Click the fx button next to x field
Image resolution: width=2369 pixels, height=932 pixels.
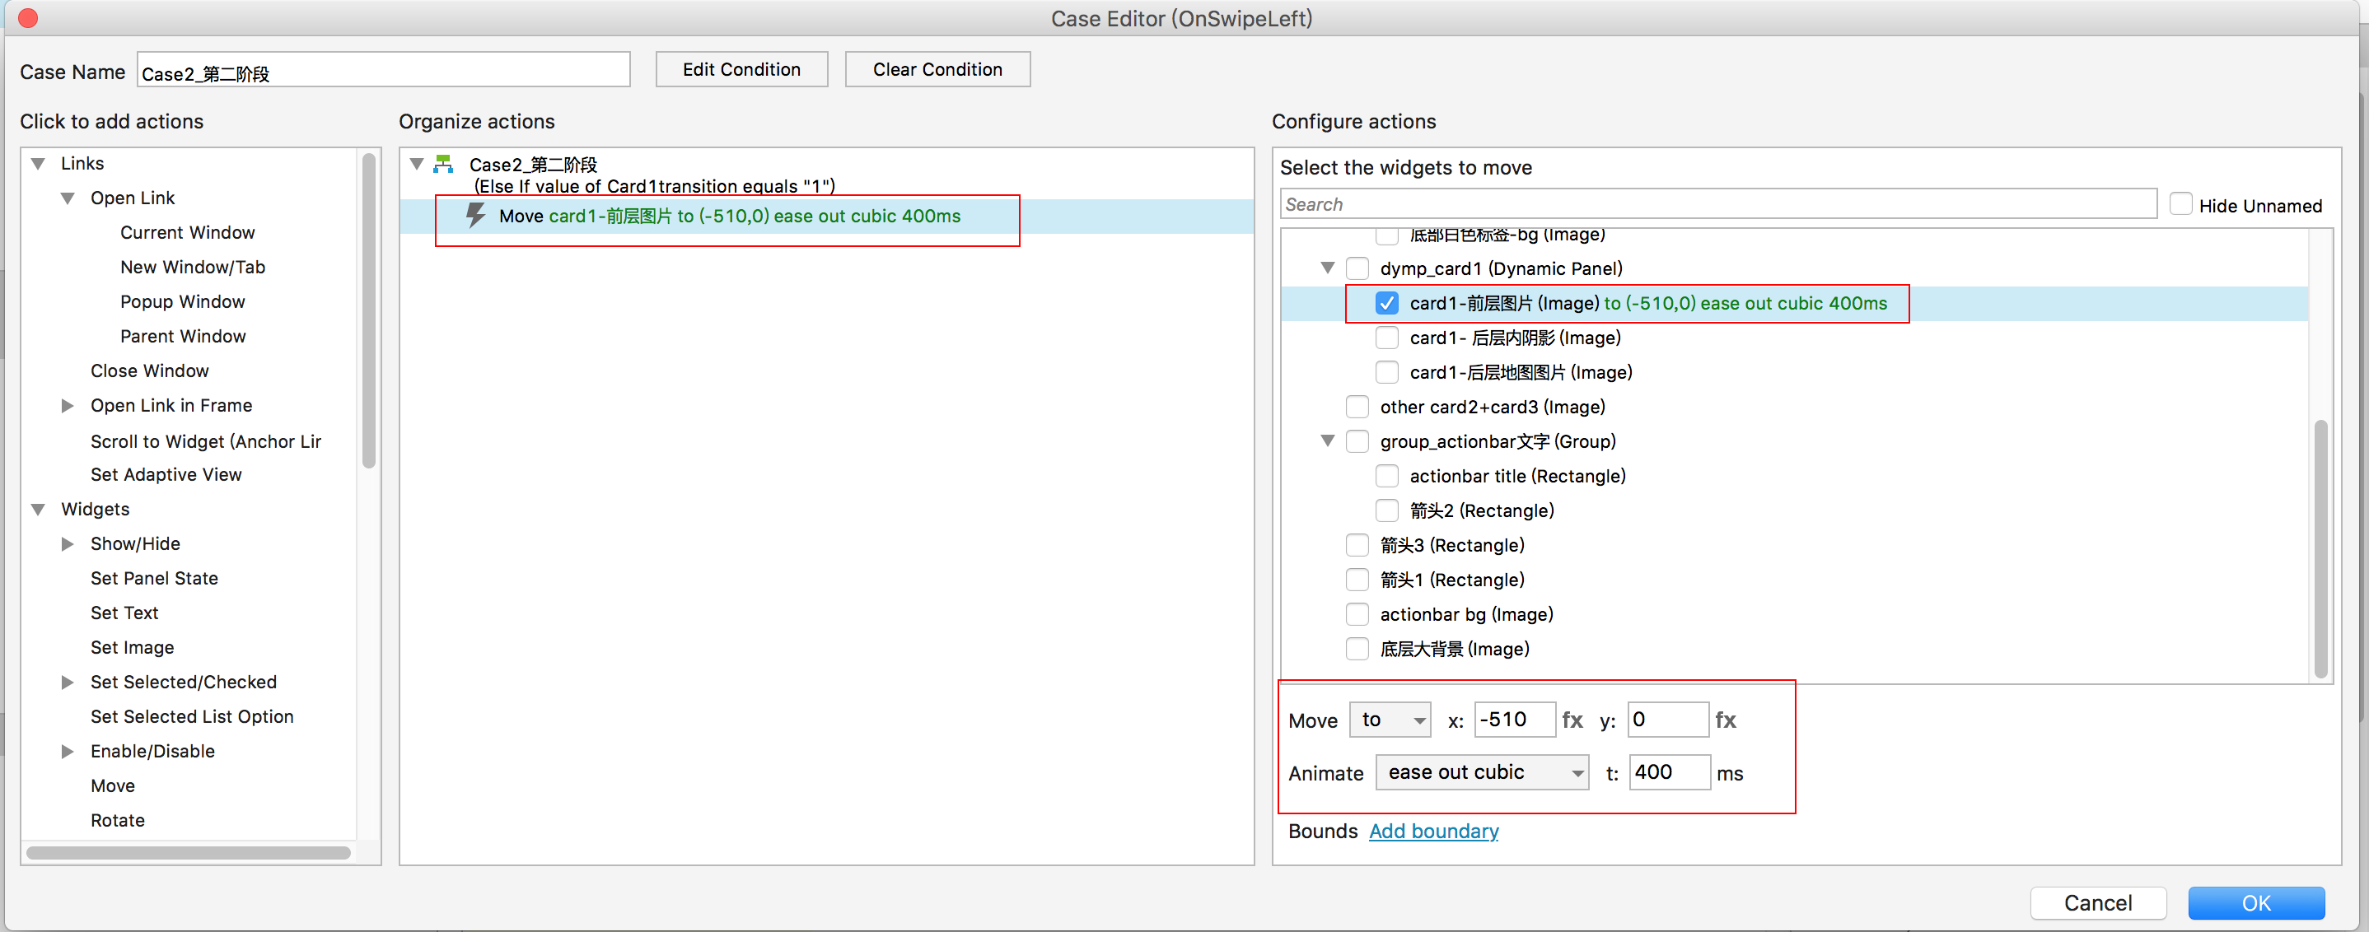(x=1572, y=720)
